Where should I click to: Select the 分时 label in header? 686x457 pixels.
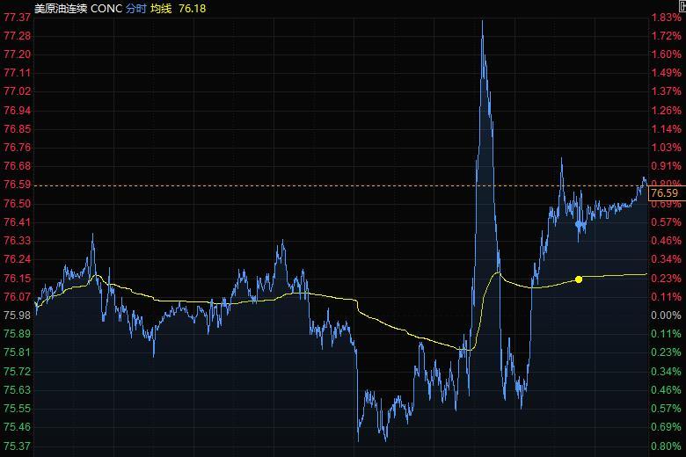[x=136, y=8]
